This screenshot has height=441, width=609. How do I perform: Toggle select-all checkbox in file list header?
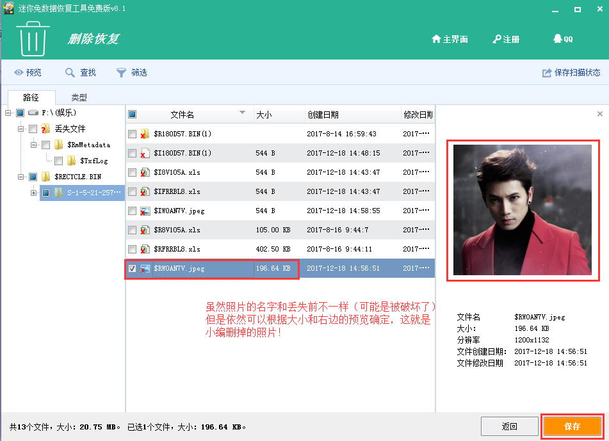(x=132, y=114)
